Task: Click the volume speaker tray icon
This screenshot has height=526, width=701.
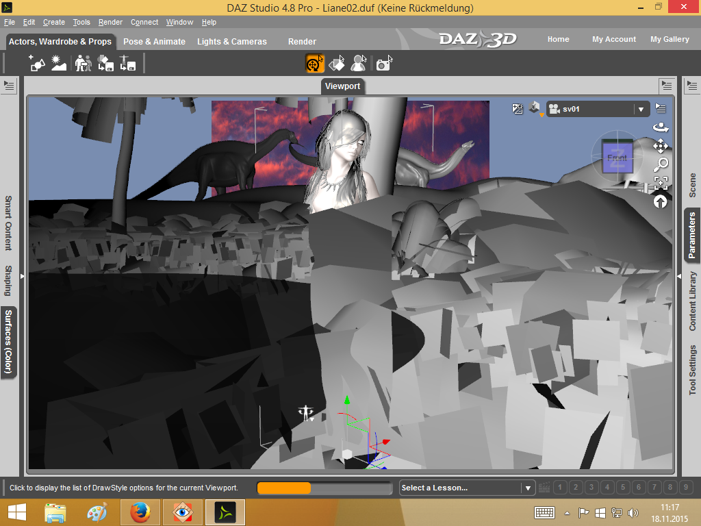Action: click(633, 512)
